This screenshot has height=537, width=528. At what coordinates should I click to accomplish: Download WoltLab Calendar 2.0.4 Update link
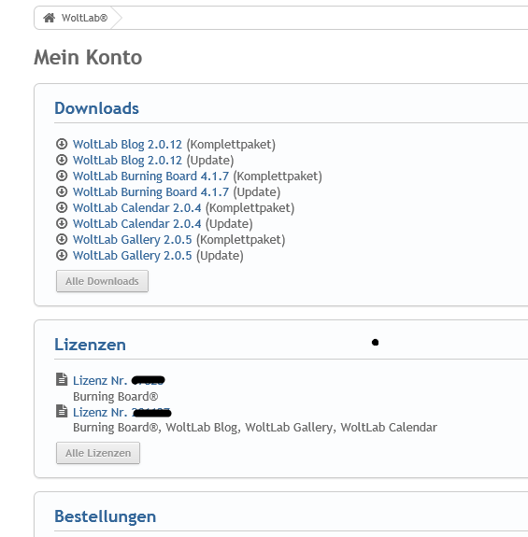pyautogui.click(x=137, y=223)
